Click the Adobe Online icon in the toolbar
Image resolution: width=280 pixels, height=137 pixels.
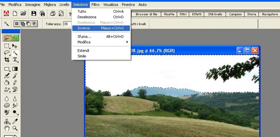(x=6, y=13)
